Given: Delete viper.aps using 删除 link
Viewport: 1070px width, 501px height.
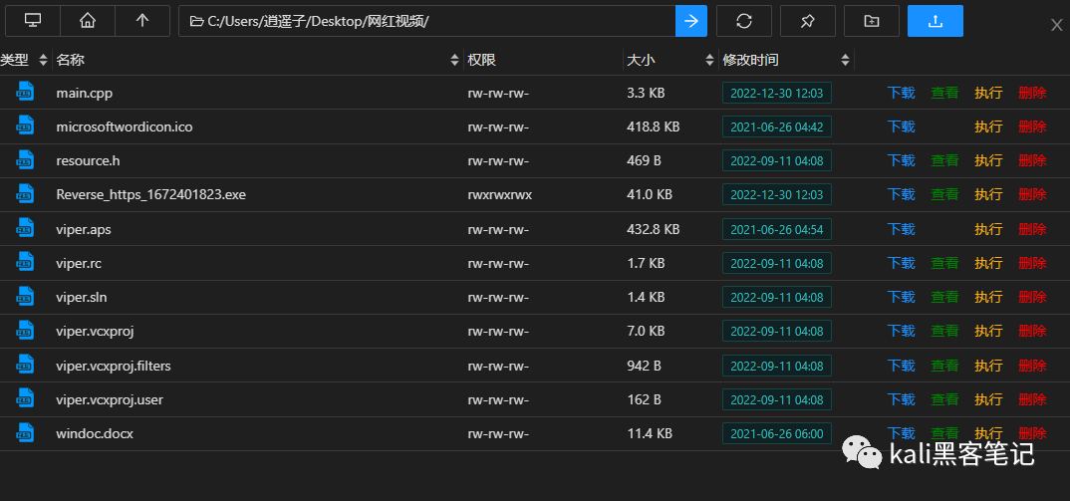Looking at the screenshot, I should pos(1032,229).
